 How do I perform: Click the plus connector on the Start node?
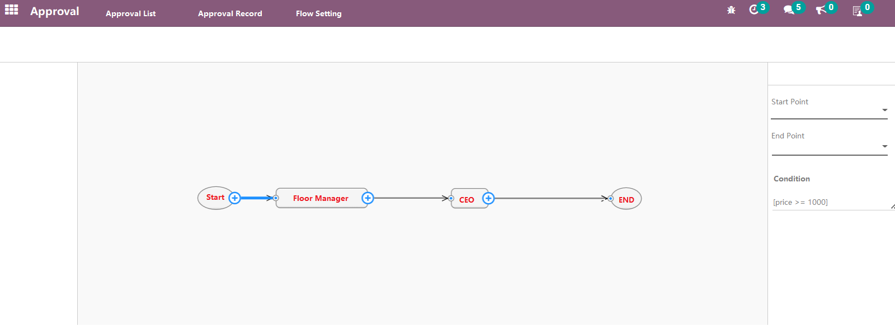[235, 198]
